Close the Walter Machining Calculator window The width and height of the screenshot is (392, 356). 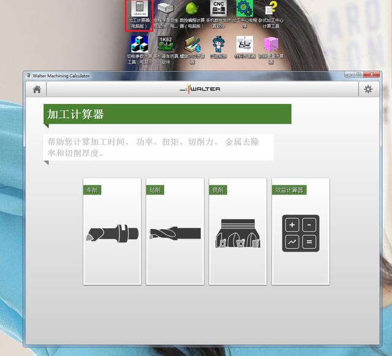371,75
